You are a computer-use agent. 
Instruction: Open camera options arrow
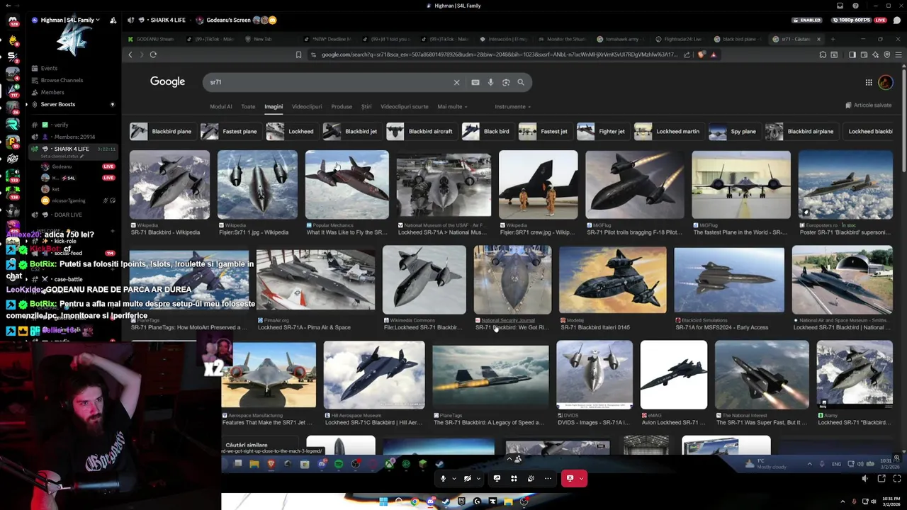[x=478, y=479]
